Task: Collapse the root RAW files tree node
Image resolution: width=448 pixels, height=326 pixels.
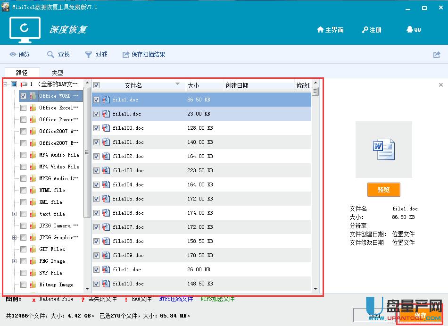Action: point(5,84)
